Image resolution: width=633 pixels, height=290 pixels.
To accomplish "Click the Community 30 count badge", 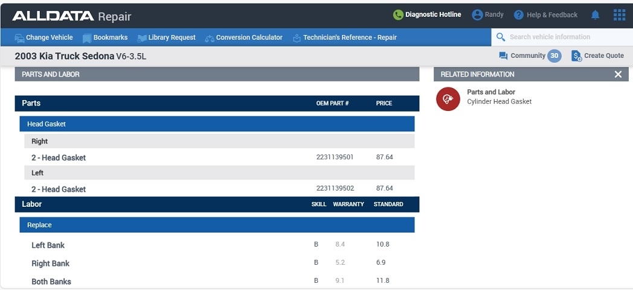I will [x=554, y=56].
